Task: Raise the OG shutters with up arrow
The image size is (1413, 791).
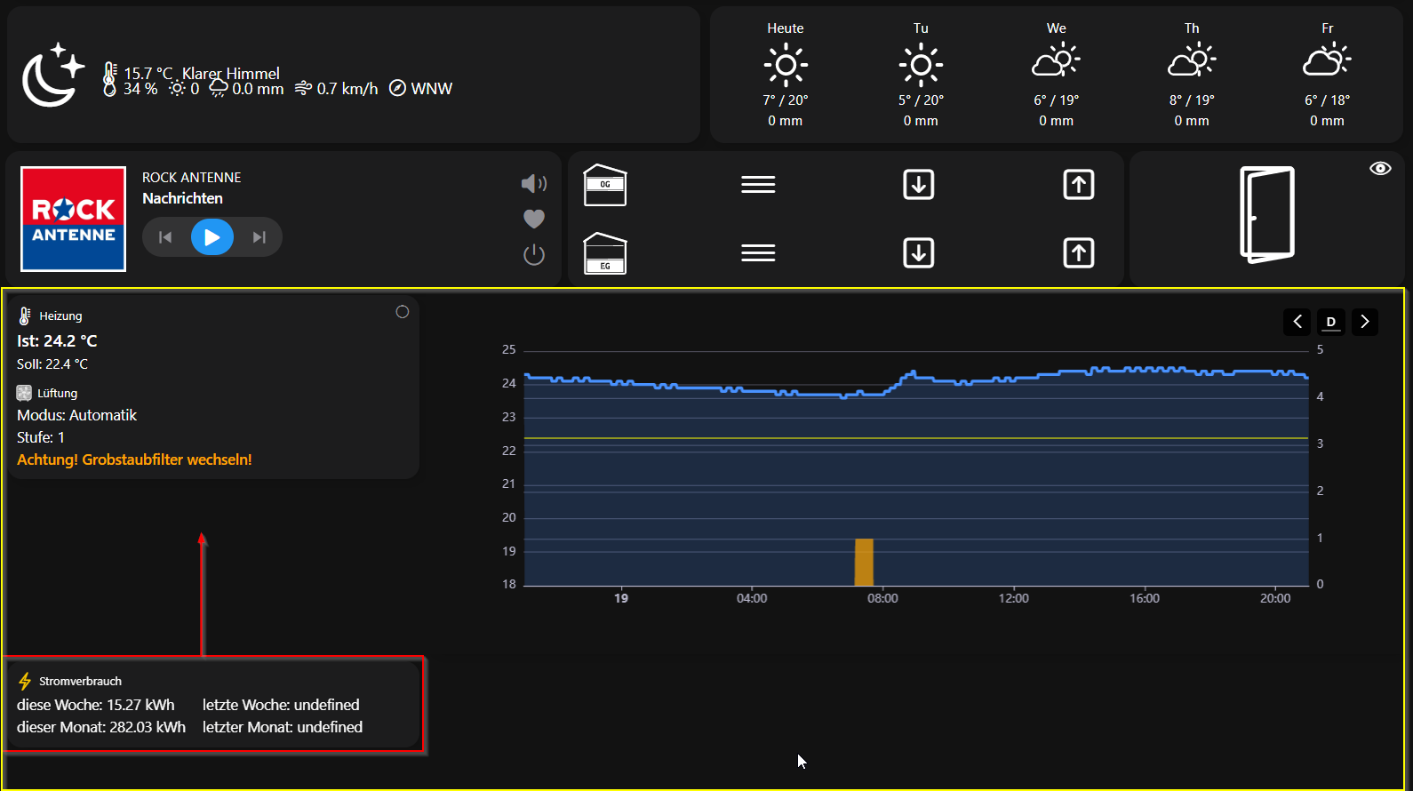Action: 1078,185
